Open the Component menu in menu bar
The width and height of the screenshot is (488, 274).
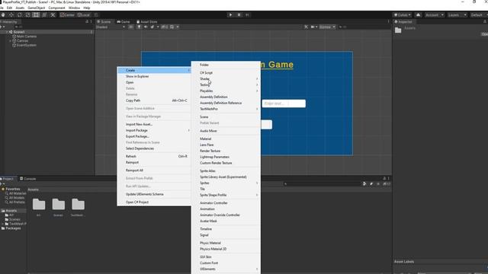(56, 8)
